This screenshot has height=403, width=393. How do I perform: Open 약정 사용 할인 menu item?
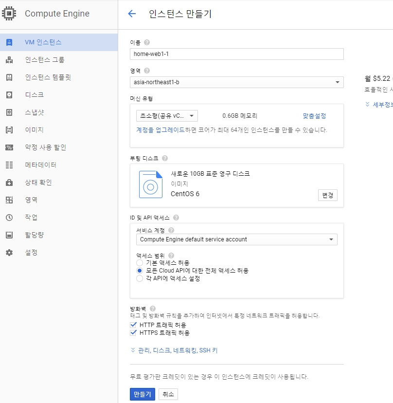click(59, 147)
